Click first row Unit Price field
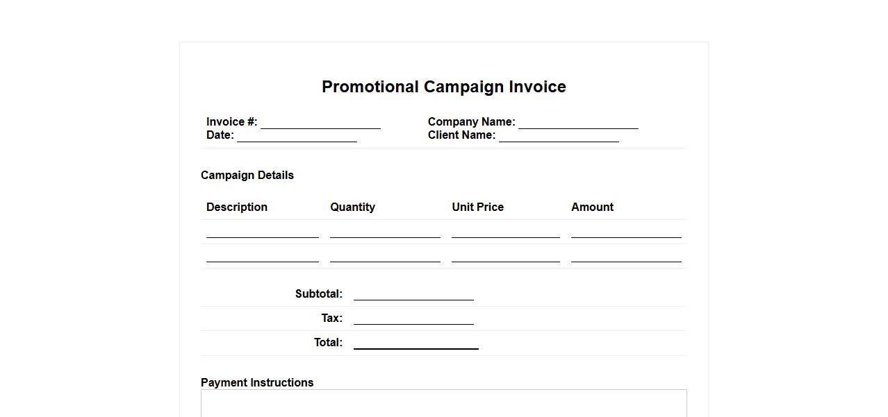Viewport: 888px width, 417px height. pyautogui.click(x=506, y=232)
